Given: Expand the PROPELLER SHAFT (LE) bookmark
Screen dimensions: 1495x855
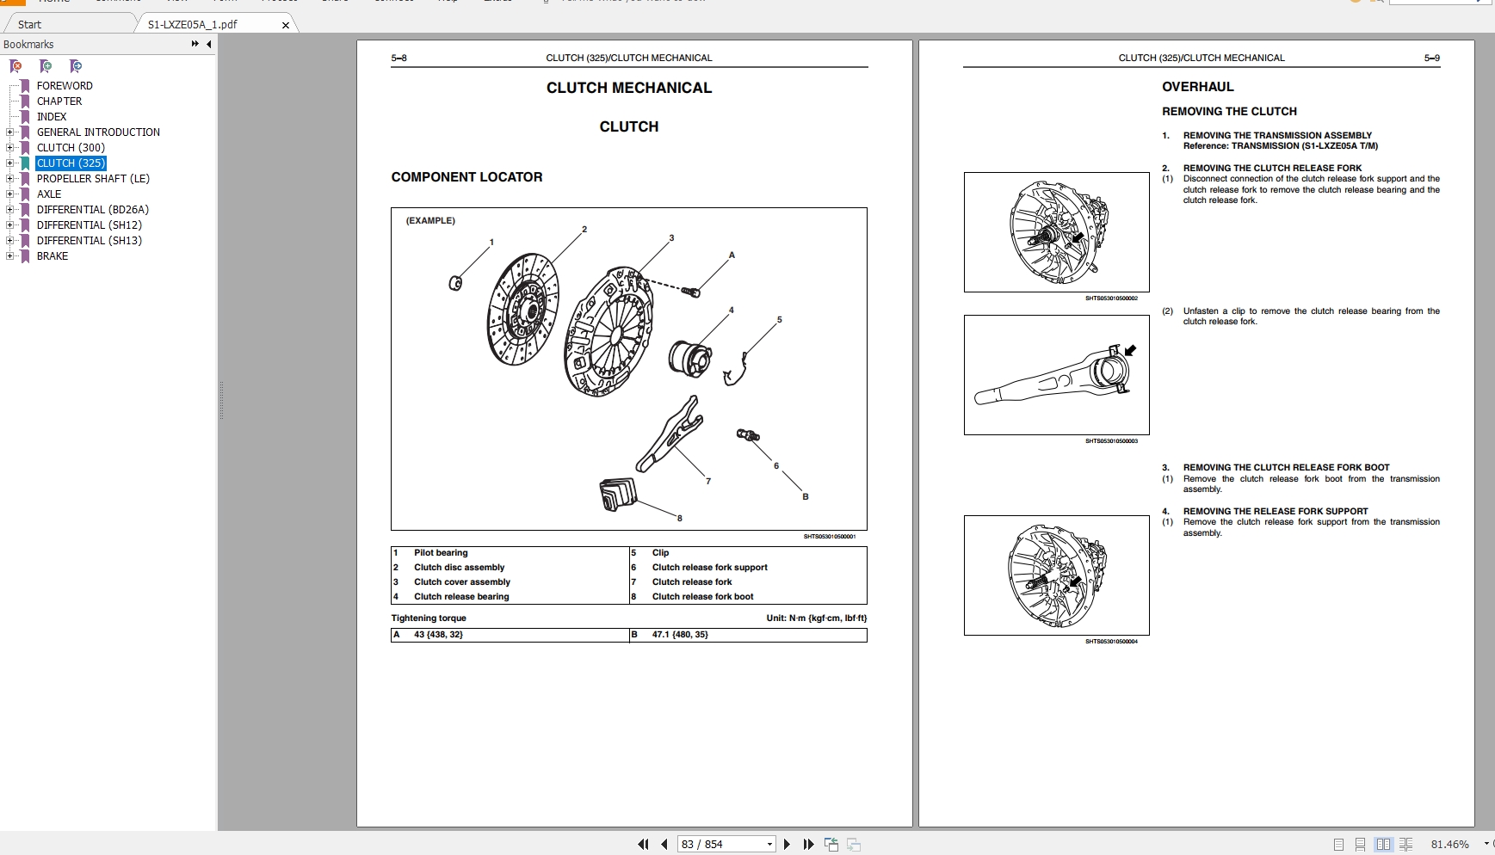Looking at the screenshot, I should point(9,179).
